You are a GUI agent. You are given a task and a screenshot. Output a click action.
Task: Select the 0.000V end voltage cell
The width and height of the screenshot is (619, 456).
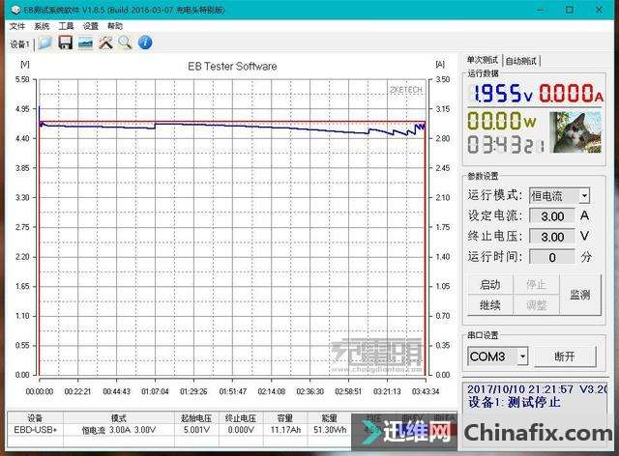[x=241, y=430]
